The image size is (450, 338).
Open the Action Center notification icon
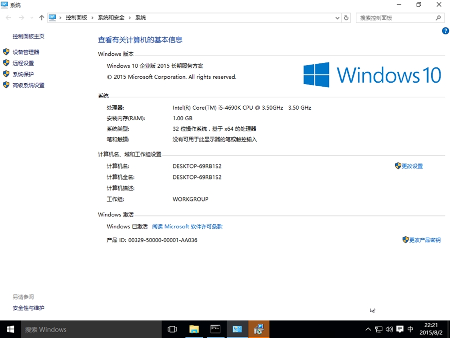point(400,330)
